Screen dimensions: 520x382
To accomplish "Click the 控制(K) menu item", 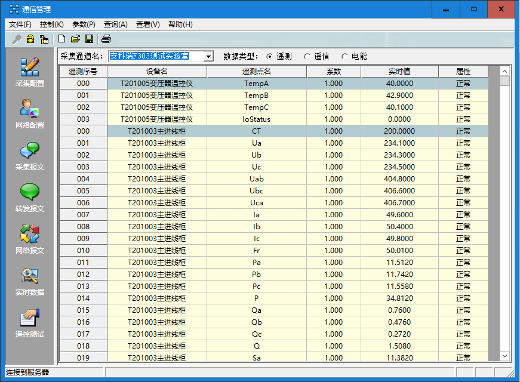I will click(x=53, y=24).
